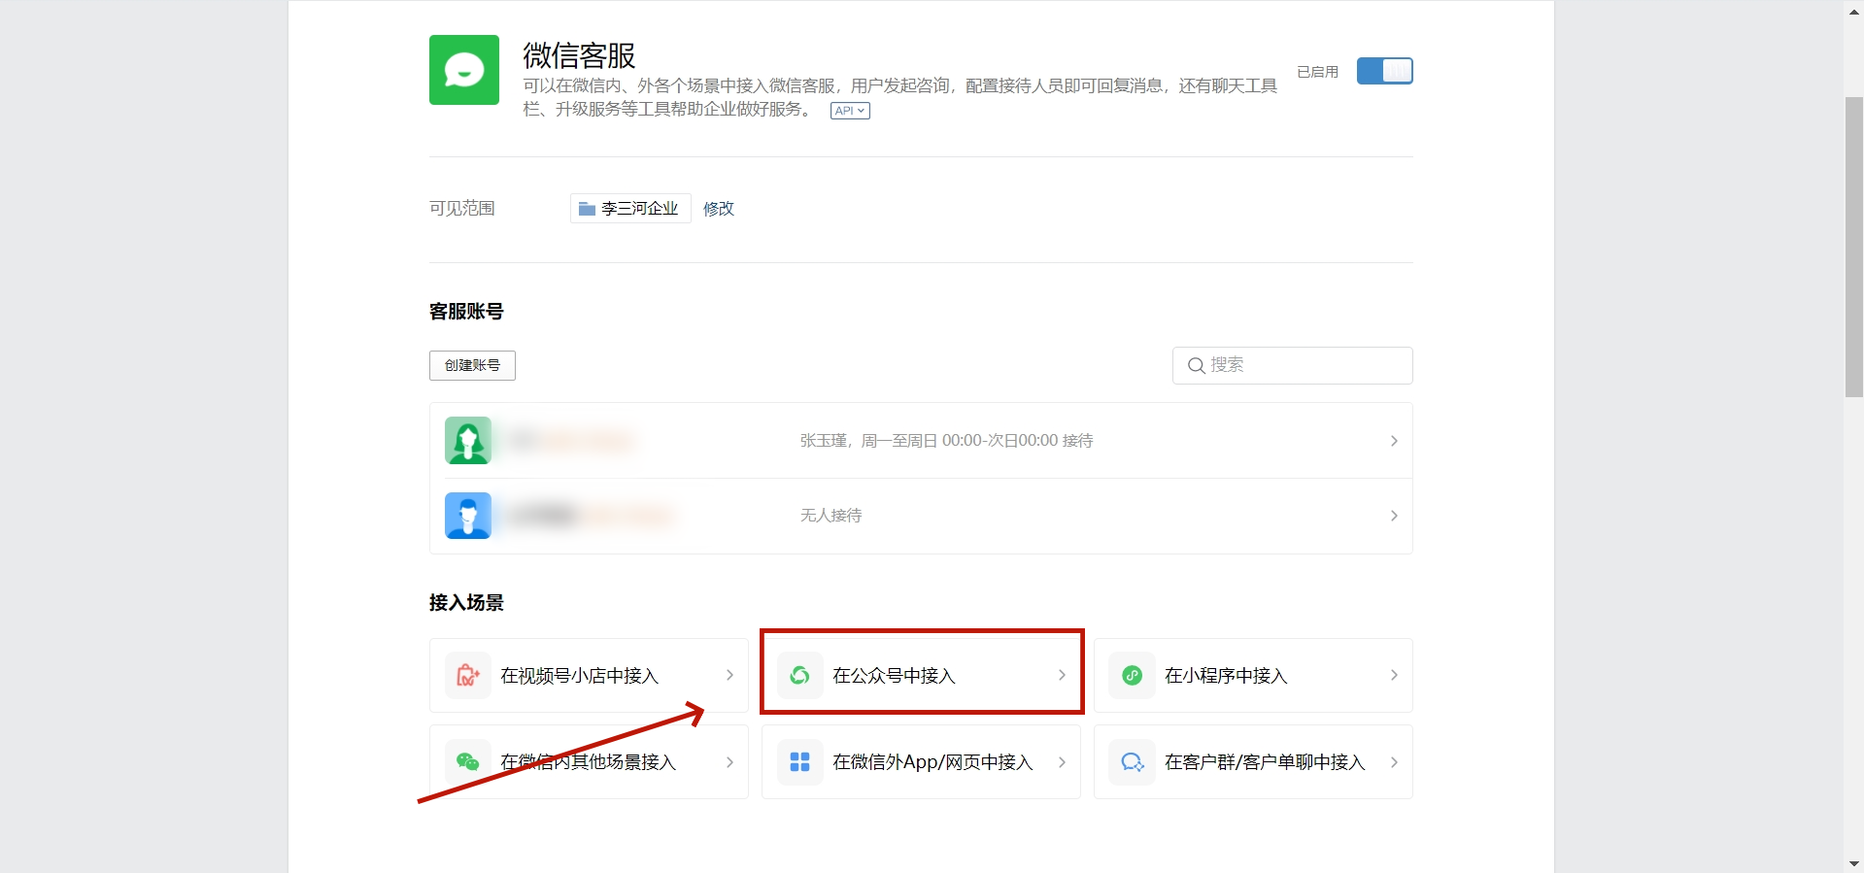Open 在客户群/客户单聊中接入 scenario
1864x873 pixels.
coord(1253,762)
